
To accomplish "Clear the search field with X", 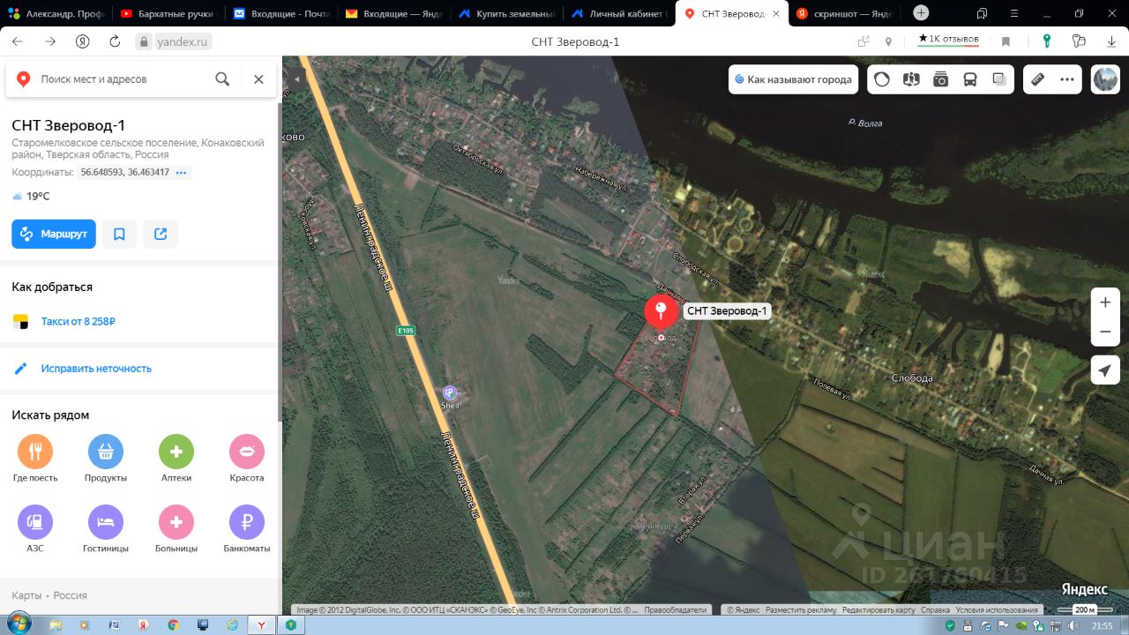I will point(258,79).
